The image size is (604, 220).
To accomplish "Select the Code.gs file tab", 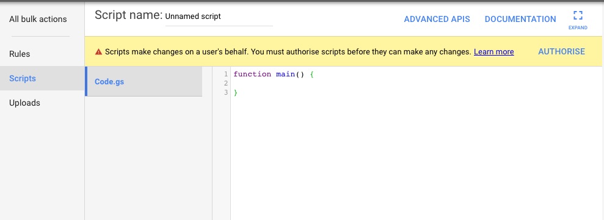I will 144,82.
